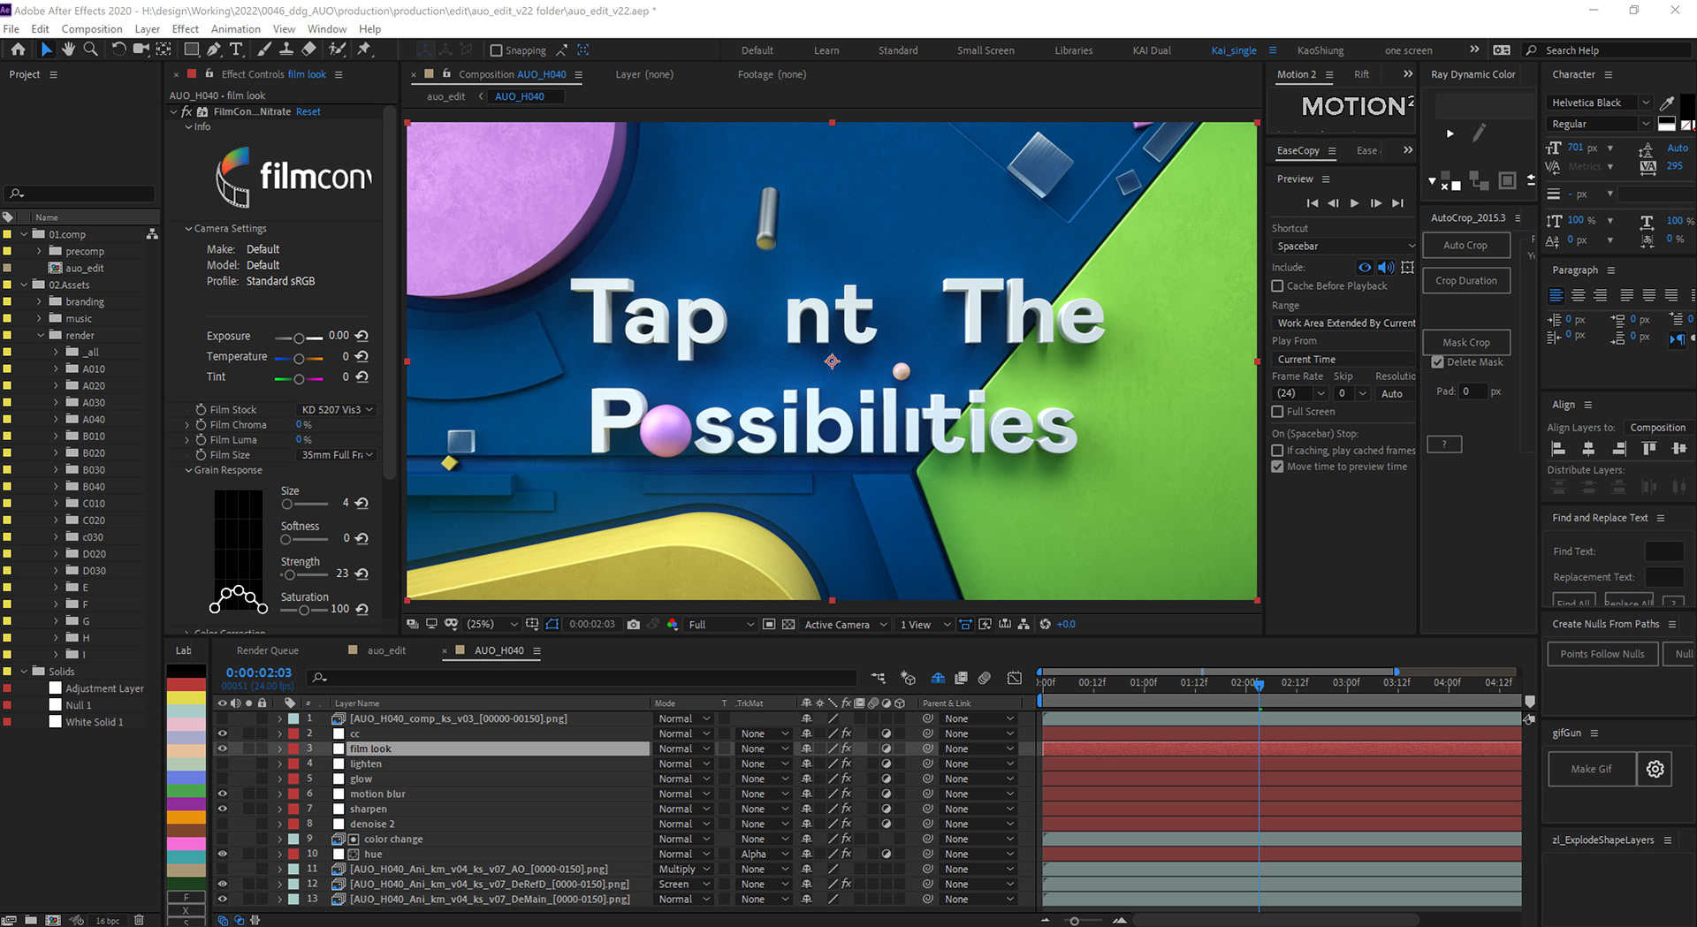Hide the film look layer
1697x927 pixels.
click(222, 748)
